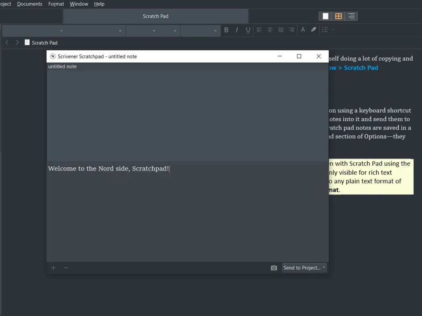This screenshot has height=316, width=422.
Task: Click the text color A icon
Action: tap(303, 30)
